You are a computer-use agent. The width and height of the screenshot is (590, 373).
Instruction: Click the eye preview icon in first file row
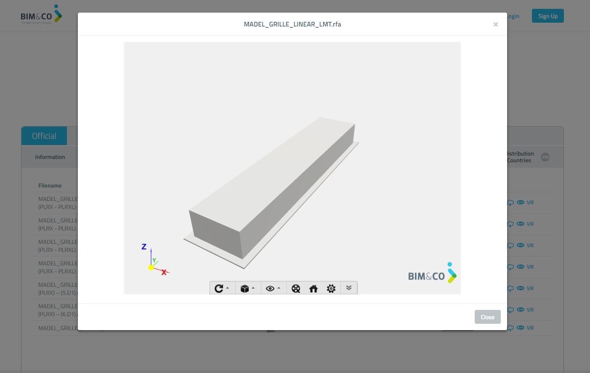[521, 202]
